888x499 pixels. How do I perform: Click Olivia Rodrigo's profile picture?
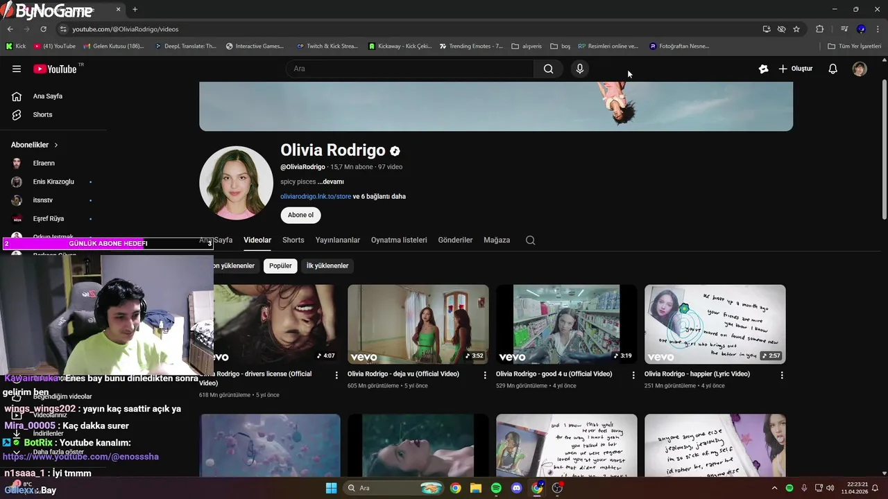click(236, 183)
